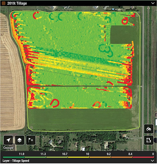The width and height of the screenshot is (157, 164).
Task: Click the 0 legend value
Action: [x=153, y=154]
